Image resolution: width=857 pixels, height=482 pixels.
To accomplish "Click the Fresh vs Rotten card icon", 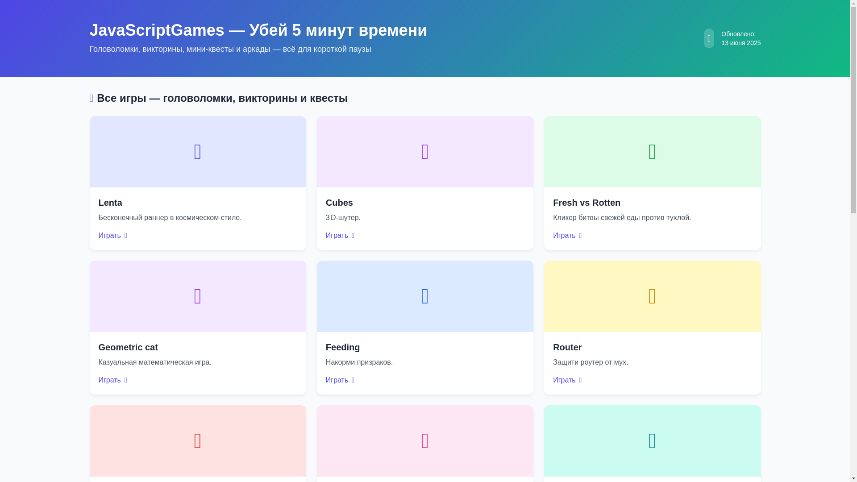I will (652, 152).
